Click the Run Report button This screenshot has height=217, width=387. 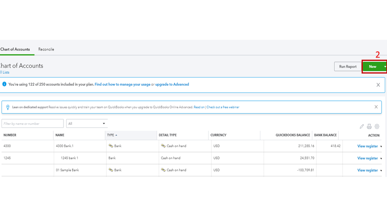[x=347, y=67]
